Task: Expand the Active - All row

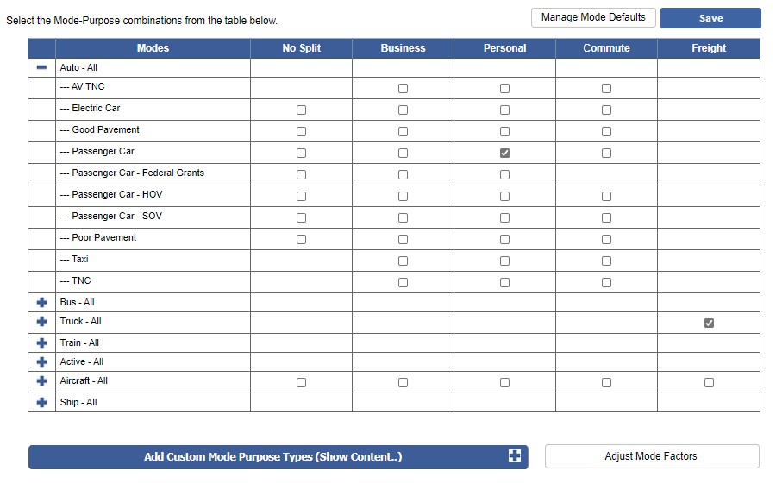Action: (41, 362)
